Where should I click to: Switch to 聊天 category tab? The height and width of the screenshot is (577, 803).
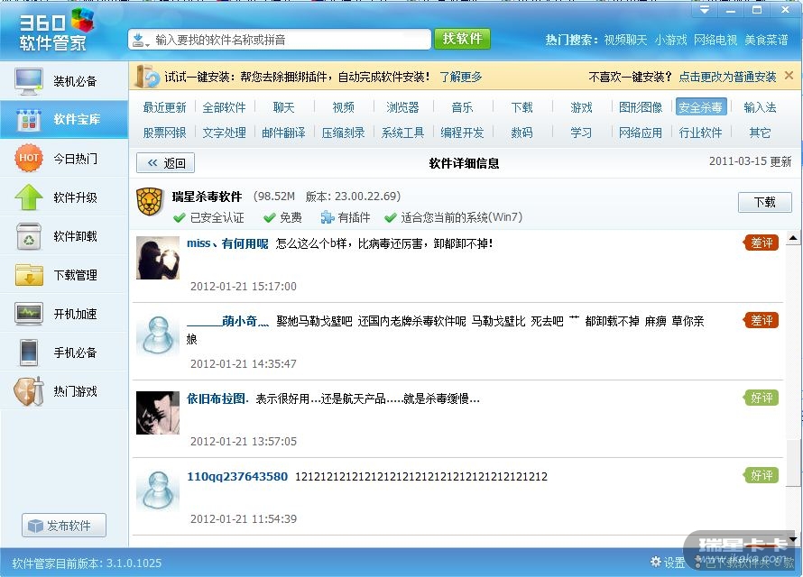283,107
